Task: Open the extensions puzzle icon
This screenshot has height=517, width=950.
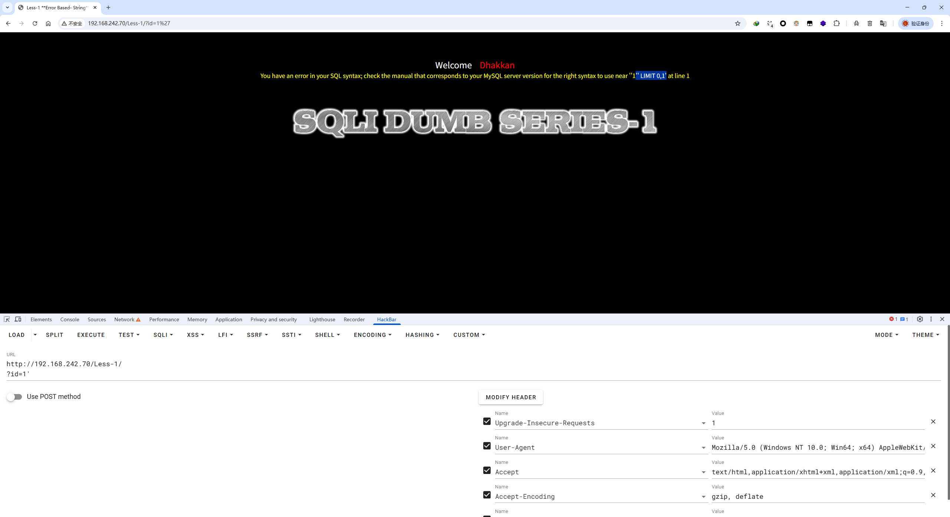Action: pos(836,23)
